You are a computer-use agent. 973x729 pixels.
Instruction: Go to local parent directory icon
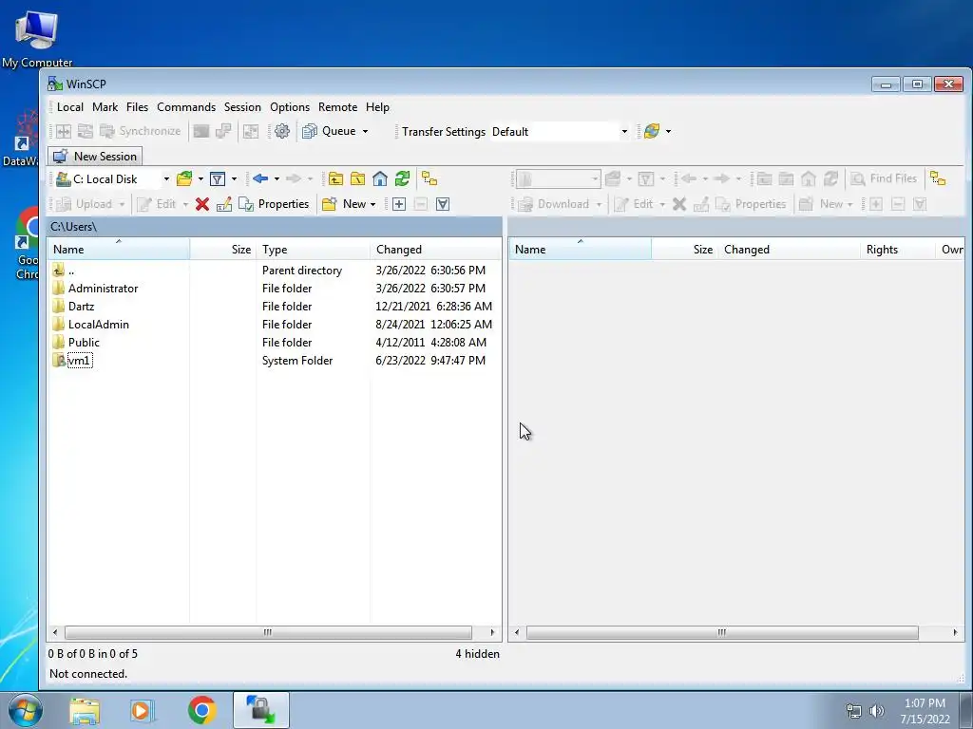click(x=335, y=179)
